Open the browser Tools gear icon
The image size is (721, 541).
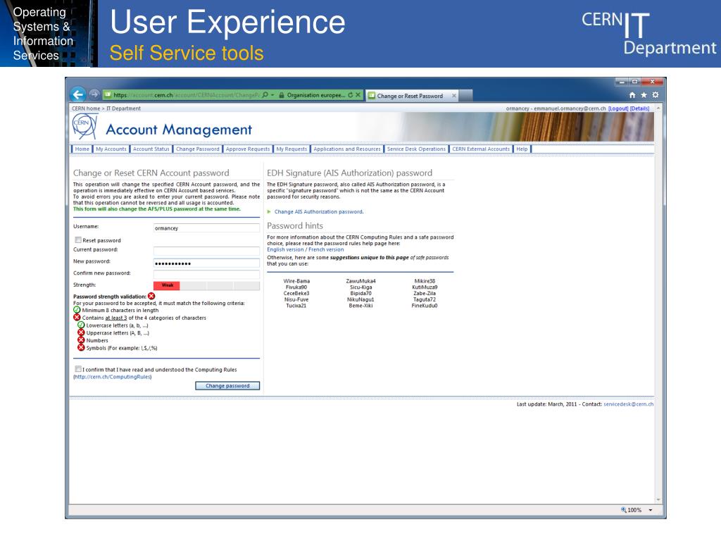[x=656, y=95]
